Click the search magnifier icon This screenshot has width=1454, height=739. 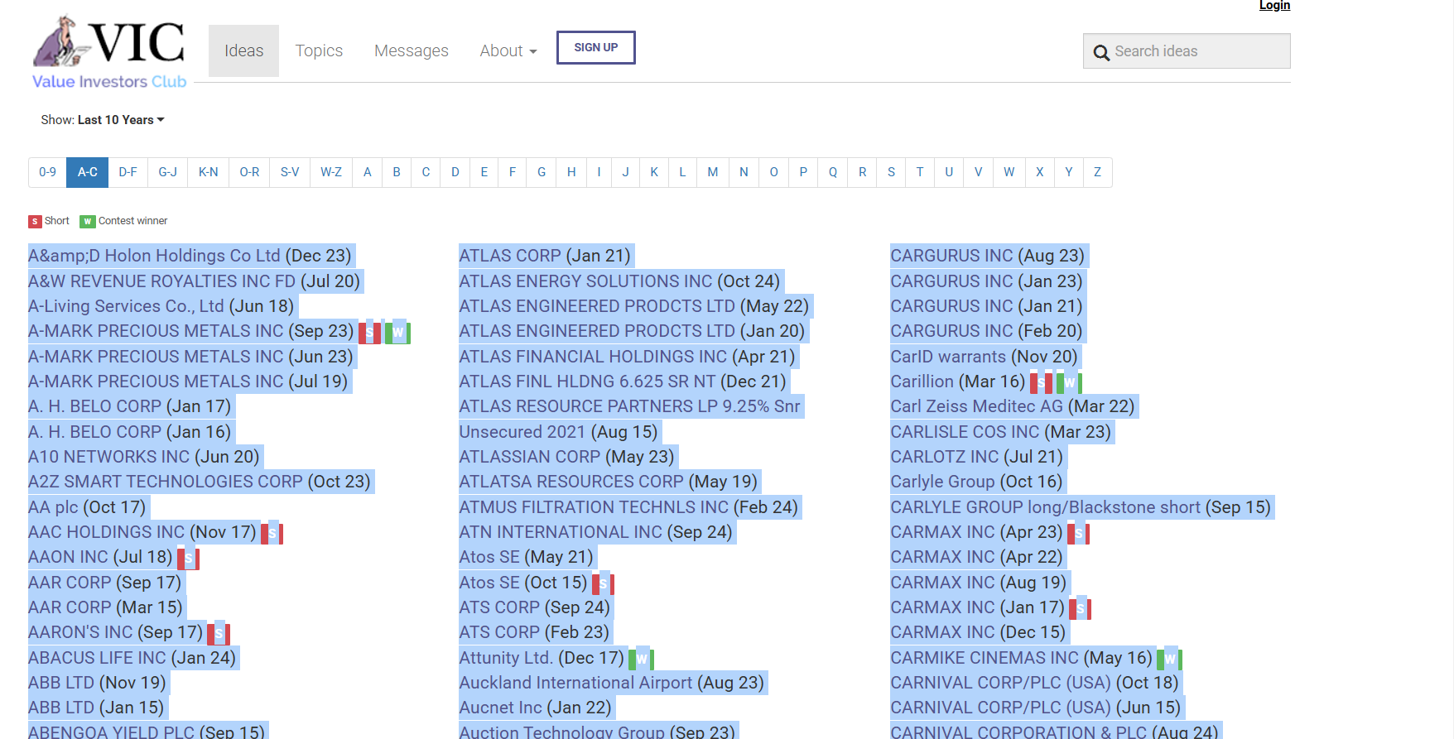point(1101,52)
